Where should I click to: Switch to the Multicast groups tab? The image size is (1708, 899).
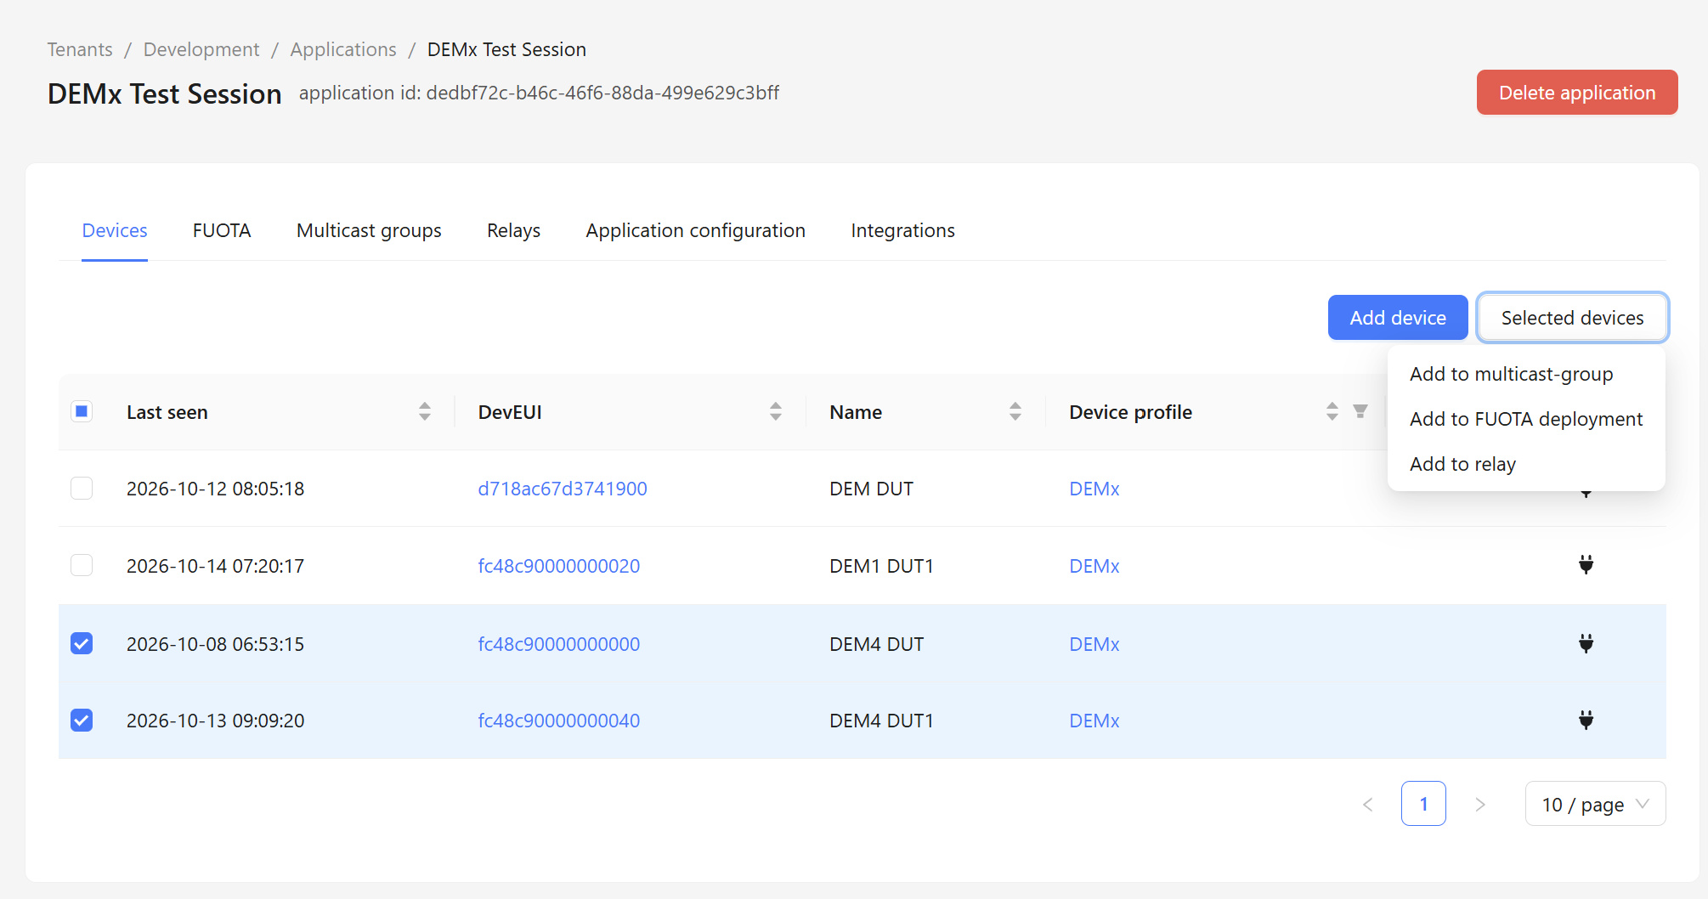tap(369, 230)
